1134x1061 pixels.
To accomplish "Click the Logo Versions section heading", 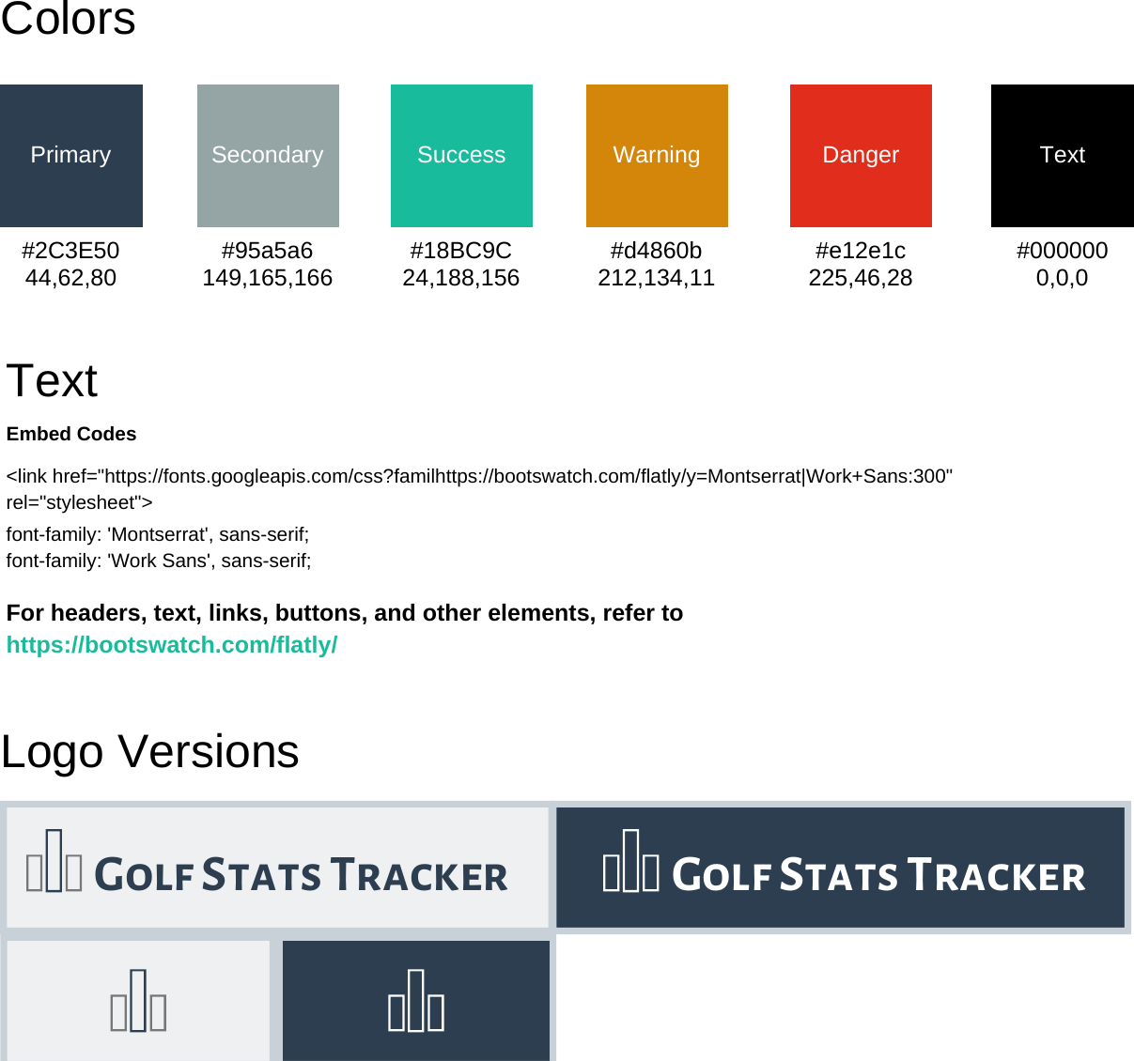I will click(x=149, y=751).
